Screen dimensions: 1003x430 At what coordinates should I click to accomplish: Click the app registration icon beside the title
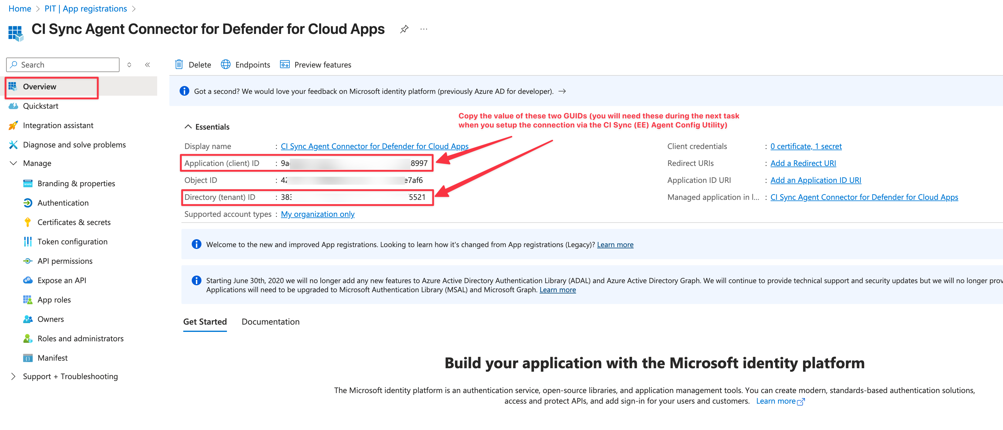point(16,33)
